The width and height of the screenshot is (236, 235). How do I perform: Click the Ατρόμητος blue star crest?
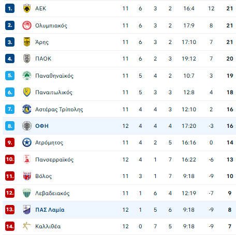point(27,142)
